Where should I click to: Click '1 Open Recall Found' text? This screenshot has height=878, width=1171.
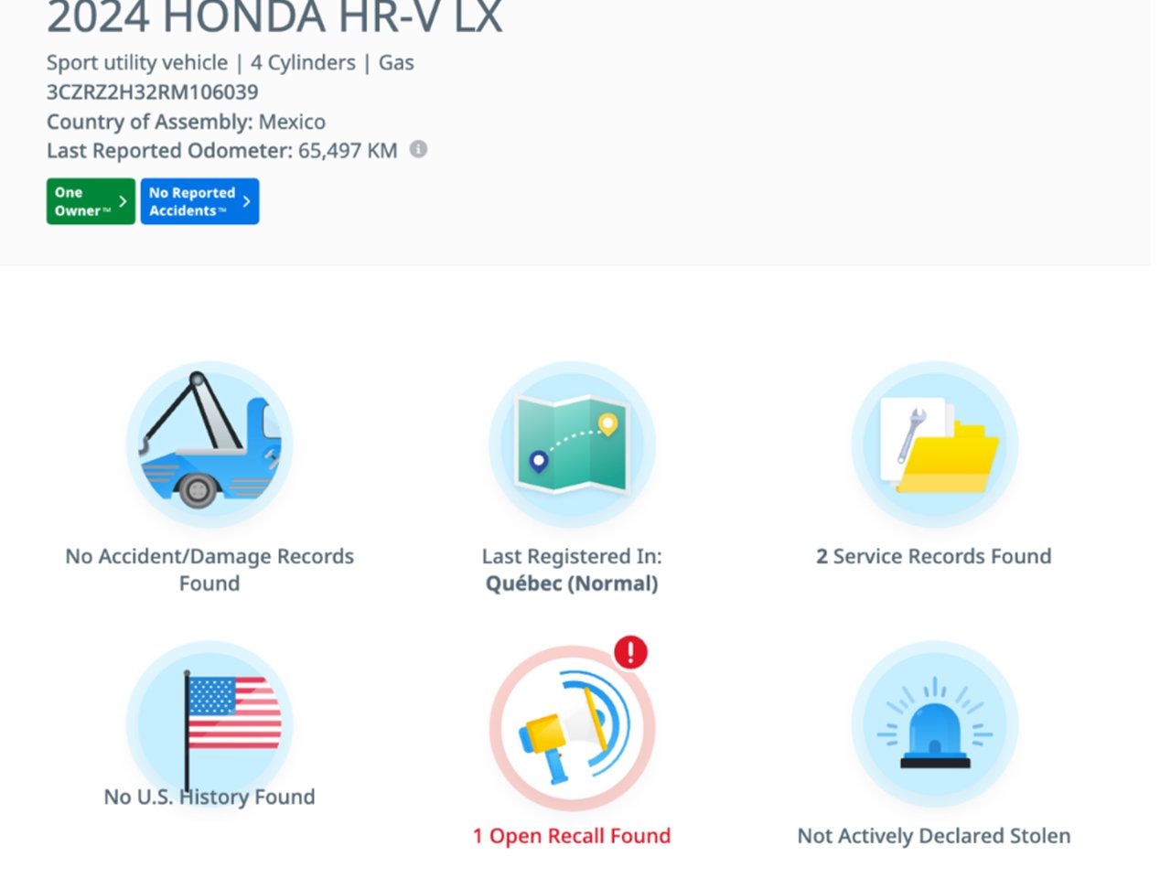coord(572,836)
